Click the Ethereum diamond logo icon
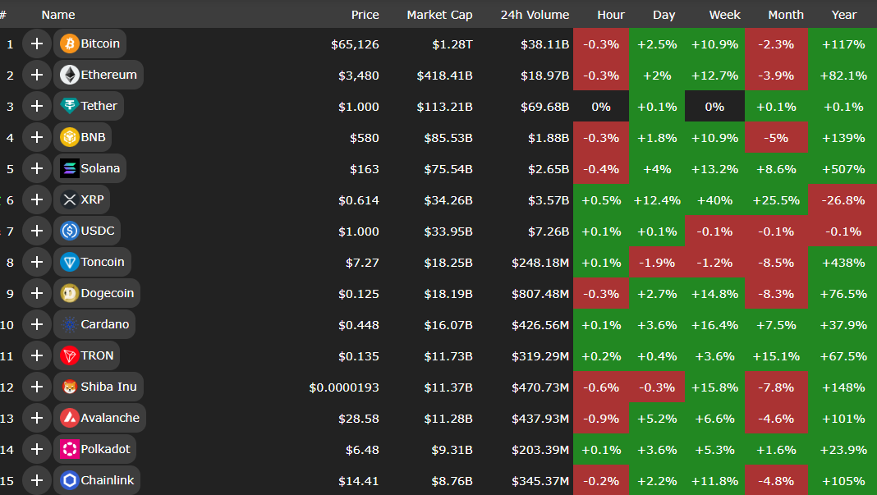 coord(69,75)
